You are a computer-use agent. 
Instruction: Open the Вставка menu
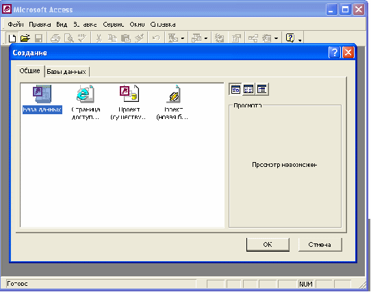pyautogui.click(x=85, y=25)
